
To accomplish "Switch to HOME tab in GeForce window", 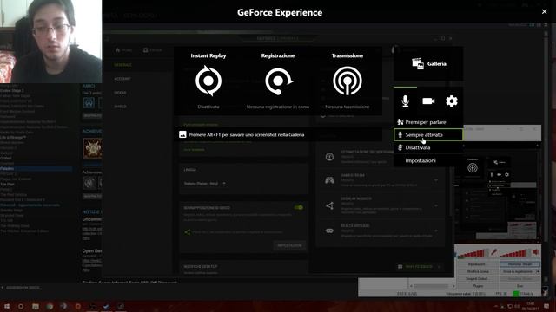I will click(123, 50).
